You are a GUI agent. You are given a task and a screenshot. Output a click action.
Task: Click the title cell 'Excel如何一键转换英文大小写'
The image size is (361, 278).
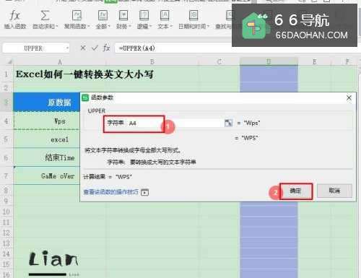pos(84,74)
